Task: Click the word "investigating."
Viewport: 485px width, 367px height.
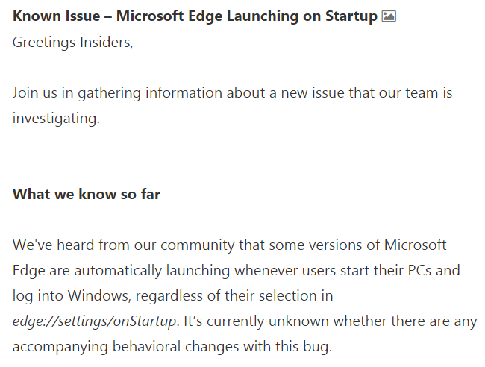Action: click(x=55, y=118)
